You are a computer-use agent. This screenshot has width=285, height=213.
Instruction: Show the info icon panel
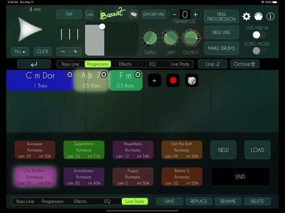point(270,17)
